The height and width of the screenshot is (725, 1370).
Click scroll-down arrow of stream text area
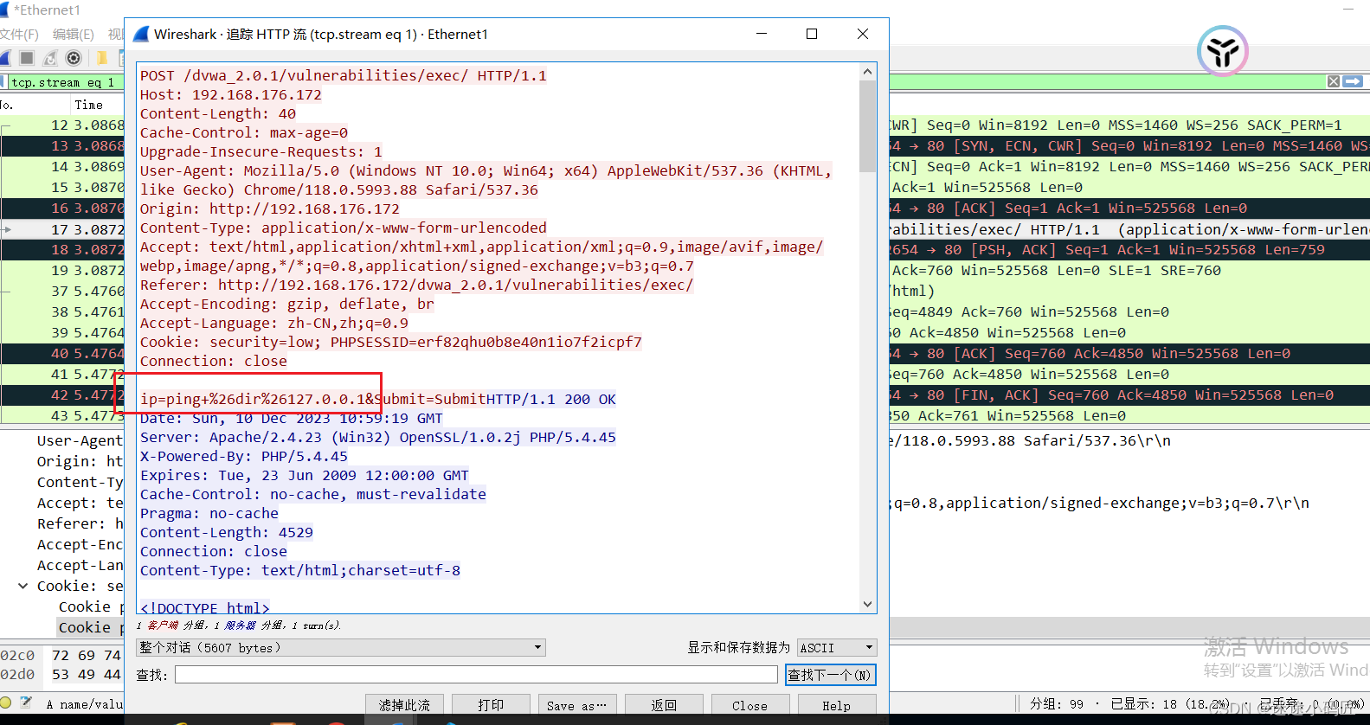867,604
